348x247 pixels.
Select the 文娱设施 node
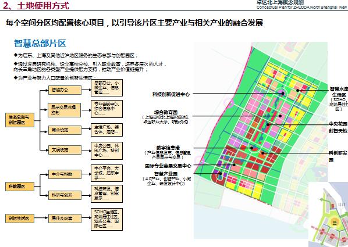click(65, 150)
